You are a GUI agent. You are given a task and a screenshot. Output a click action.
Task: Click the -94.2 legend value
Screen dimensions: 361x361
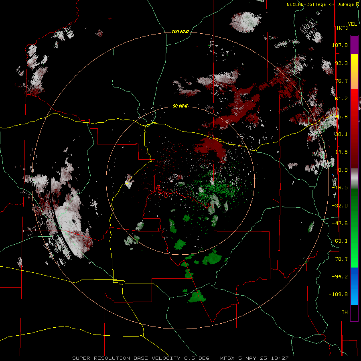click(340, 276)
